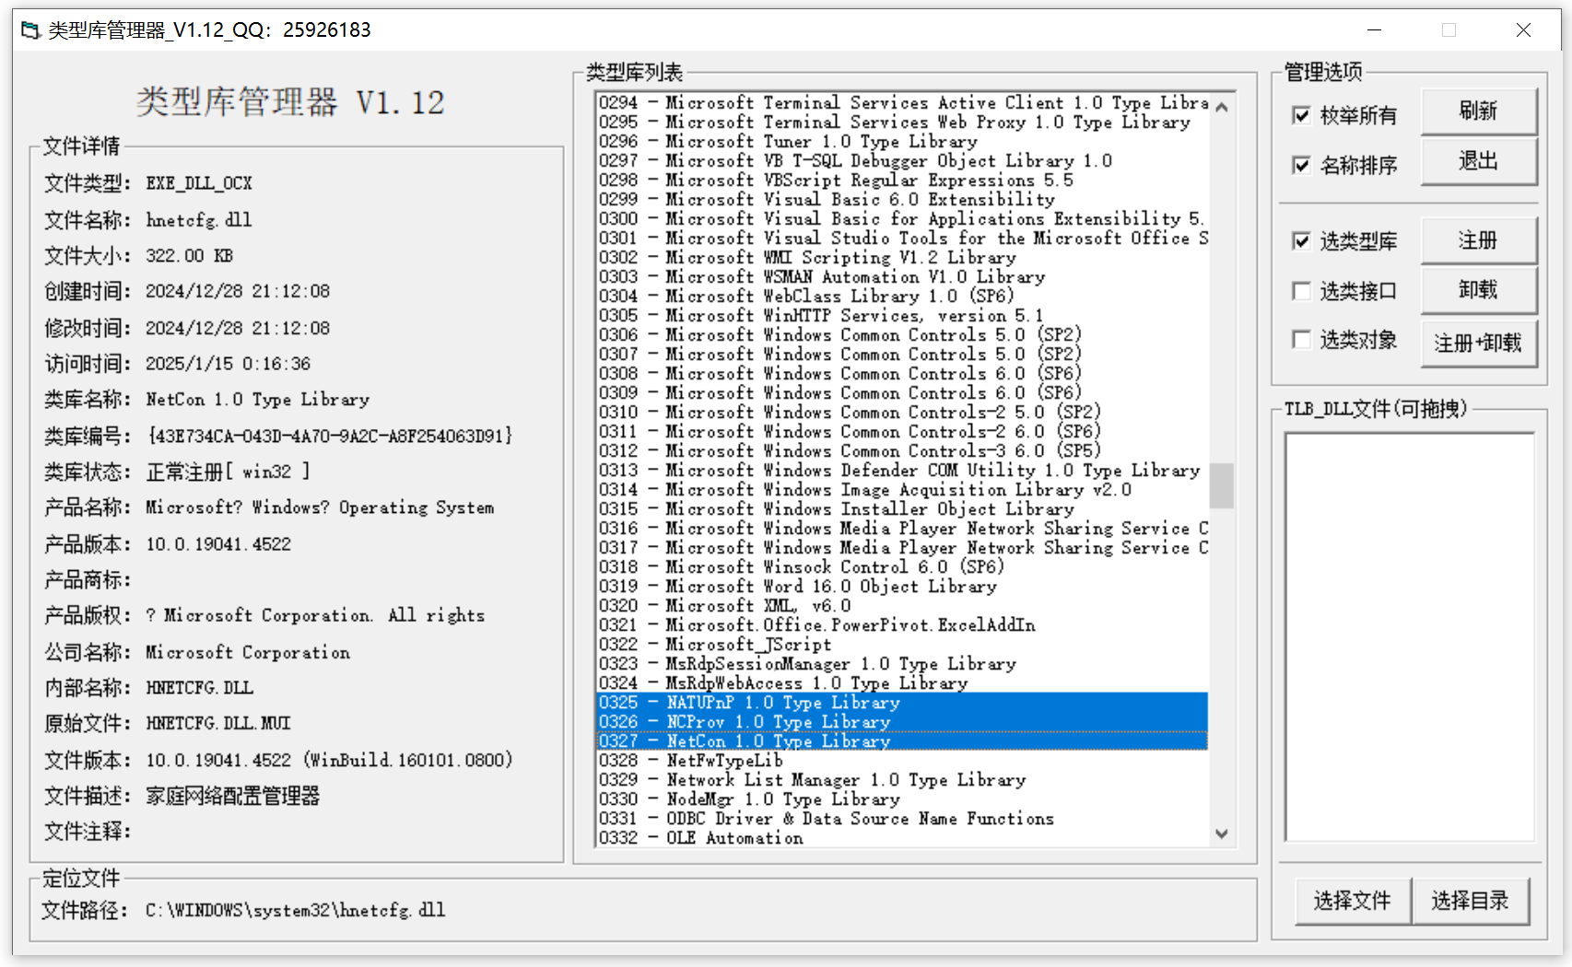The image size is (1572, 967).
Task: Click the file name value hnetcfg.dll
Action: click(x=198, y=219)
